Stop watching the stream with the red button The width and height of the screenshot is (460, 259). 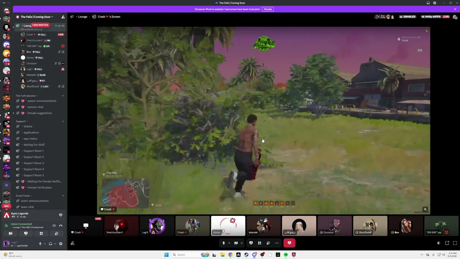(x=289, y=243)
